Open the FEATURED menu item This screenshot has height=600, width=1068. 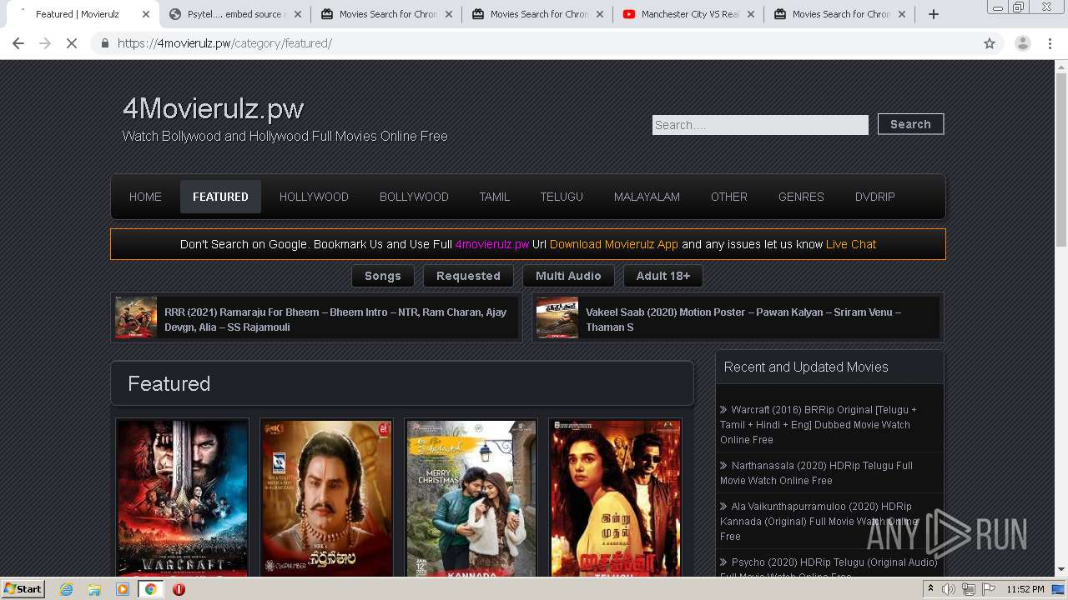[x=220, y=197]
